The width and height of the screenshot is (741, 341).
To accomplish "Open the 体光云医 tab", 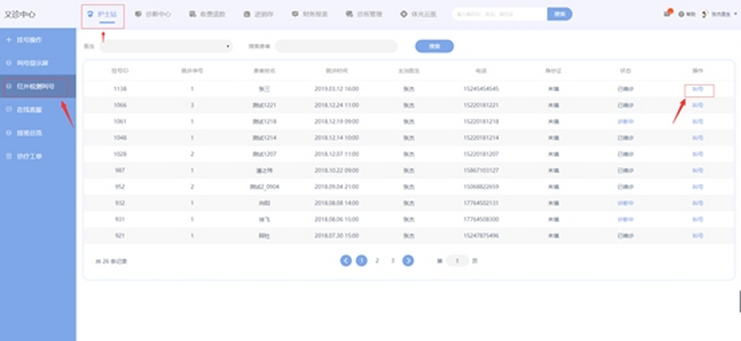I will 419,14.
